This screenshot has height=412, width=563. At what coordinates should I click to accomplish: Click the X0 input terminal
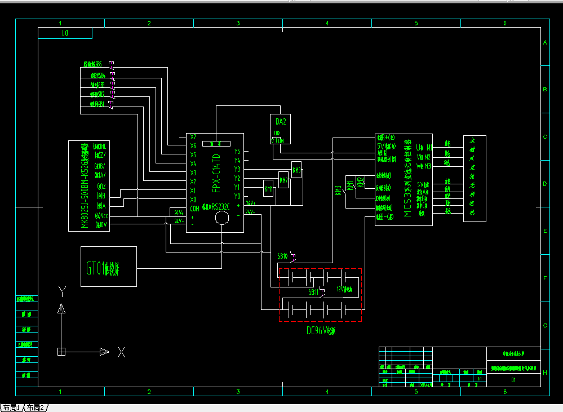[193, 200]
